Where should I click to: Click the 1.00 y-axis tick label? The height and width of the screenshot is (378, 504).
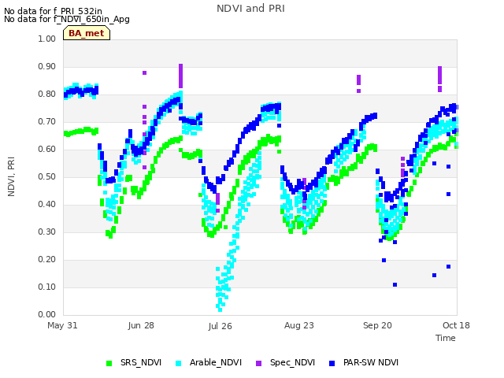(x=47, y=39)
